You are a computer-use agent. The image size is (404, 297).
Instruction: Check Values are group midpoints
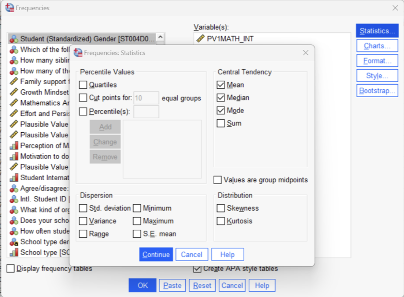tap(218, 180)
